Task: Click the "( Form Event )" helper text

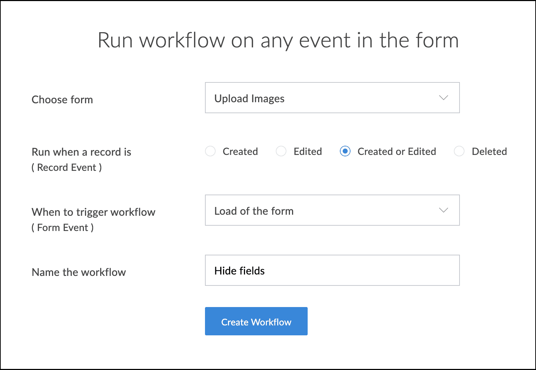Action: click(x=63, y=228)
